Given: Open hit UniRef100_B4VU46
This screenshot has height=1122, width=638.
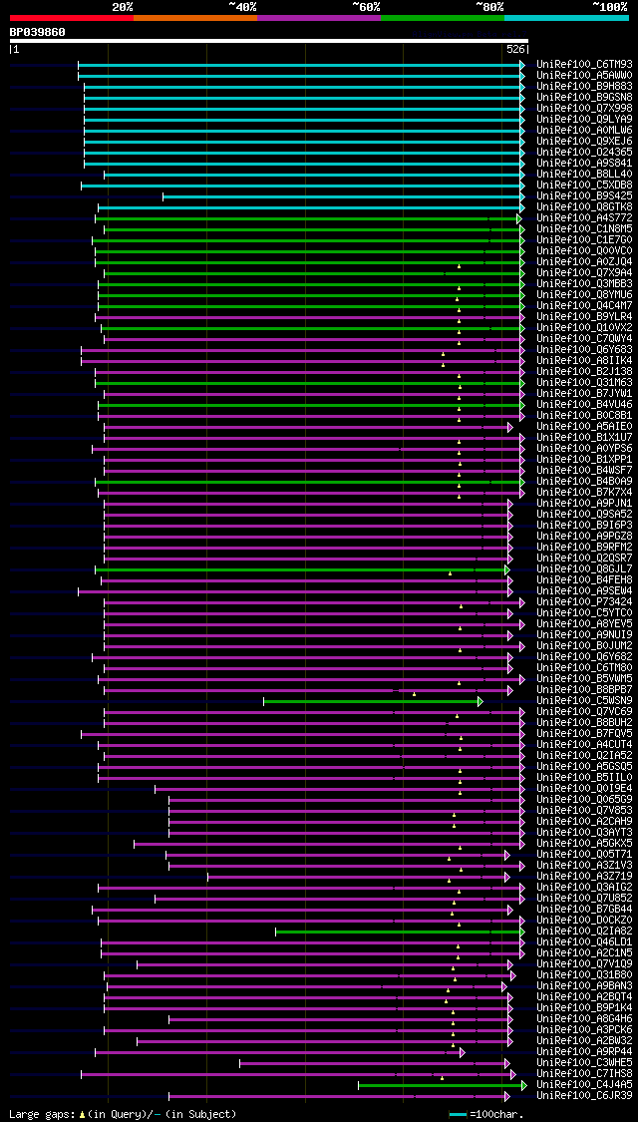Looking at the screenshot, I should (584, 404).
